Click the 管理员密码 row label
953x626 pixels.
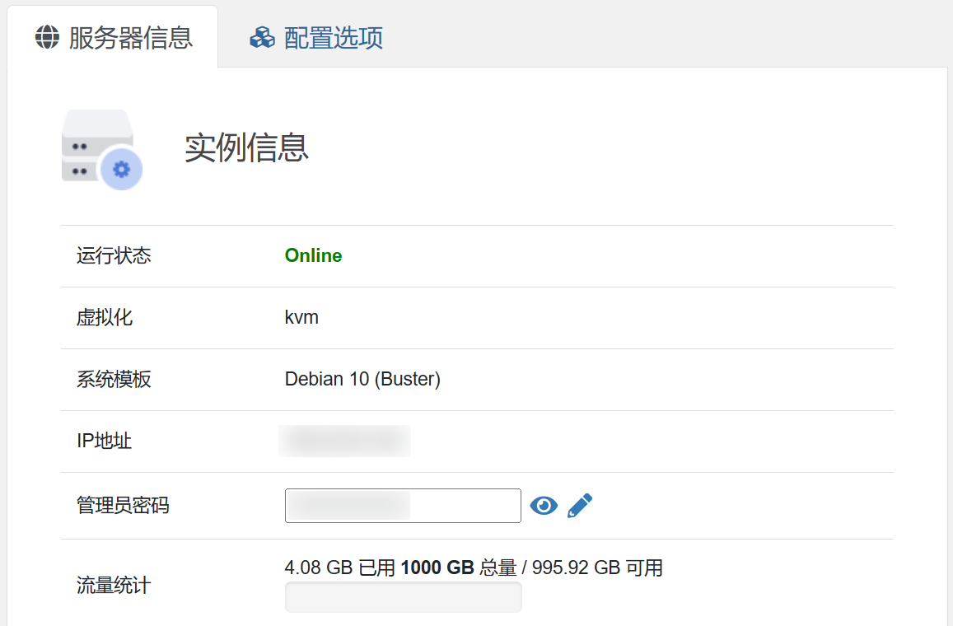pyautogui.click(x=123, y=505)
